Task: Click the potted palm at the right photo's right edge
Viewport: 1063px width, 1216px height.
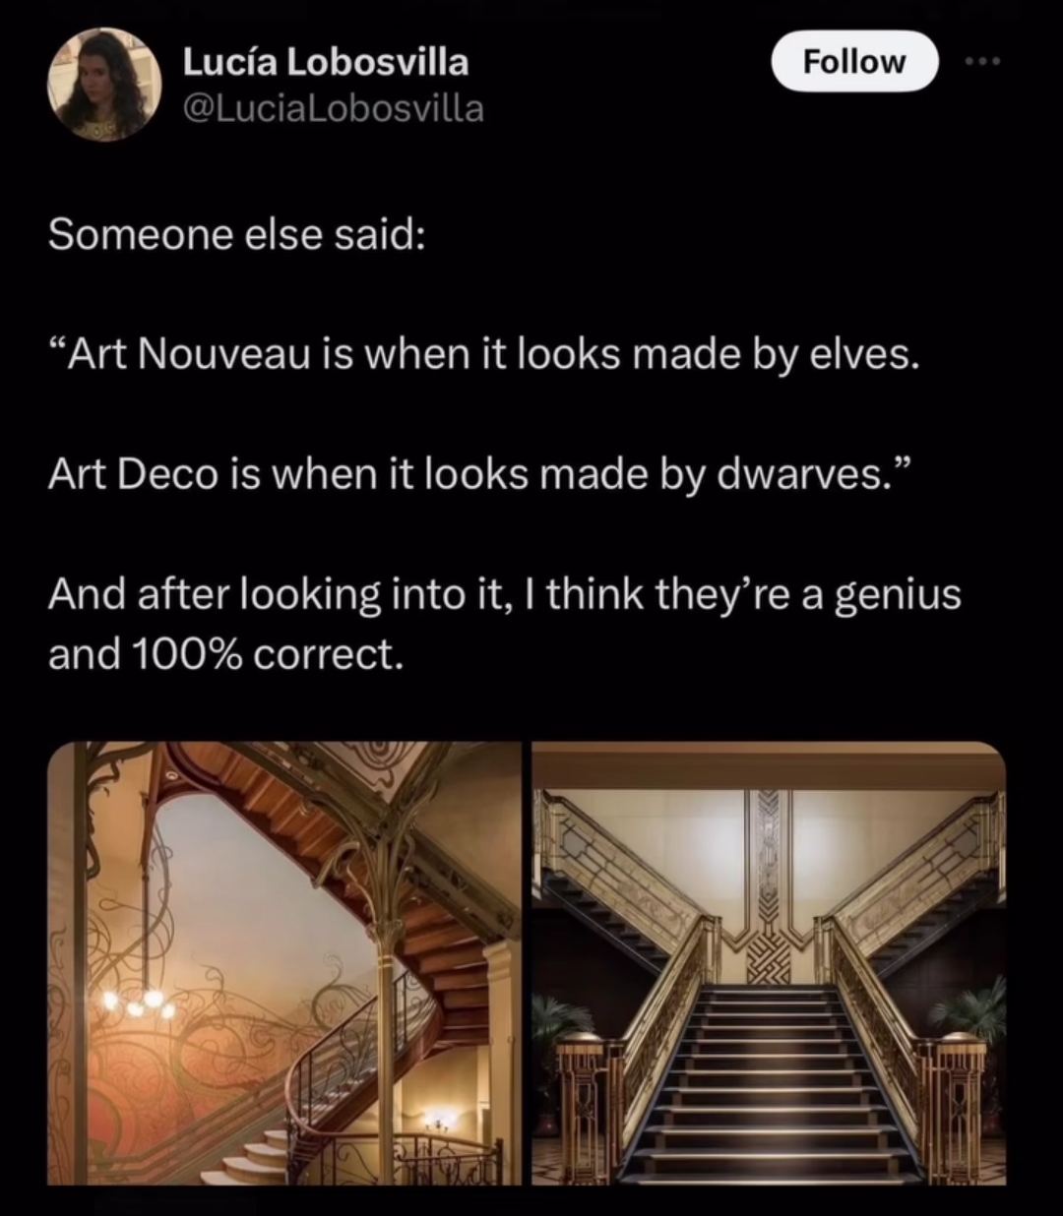Action: (974, 1013)
